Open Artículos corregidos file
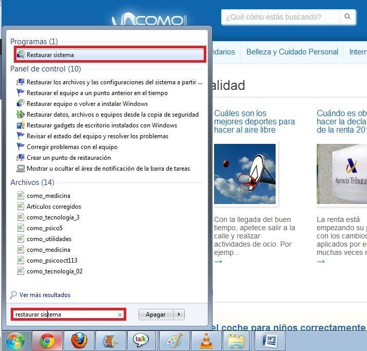The image size is (367, 351). click(x=54, y=207)
